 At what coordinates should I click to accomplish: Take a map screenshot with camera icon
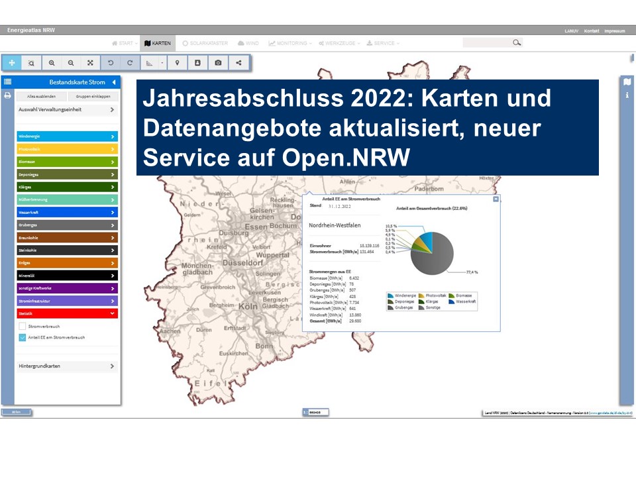[218, 63]
